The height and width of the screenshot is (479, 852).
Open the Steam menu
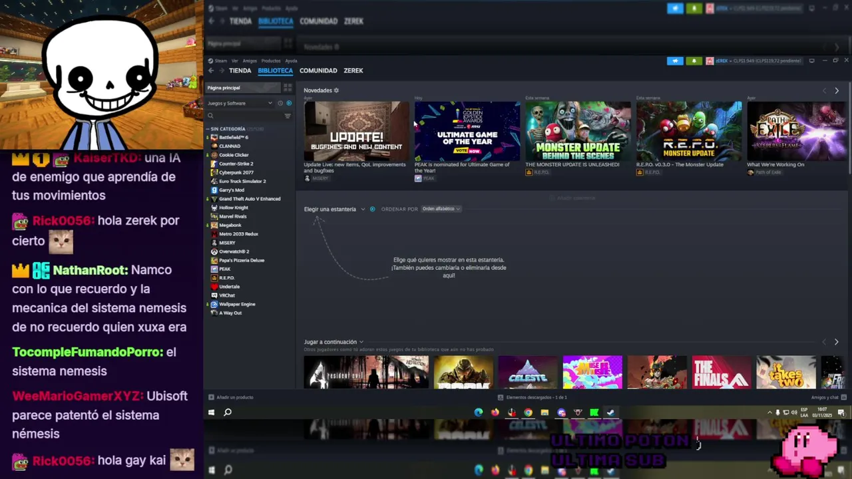(x=218, y=61)
